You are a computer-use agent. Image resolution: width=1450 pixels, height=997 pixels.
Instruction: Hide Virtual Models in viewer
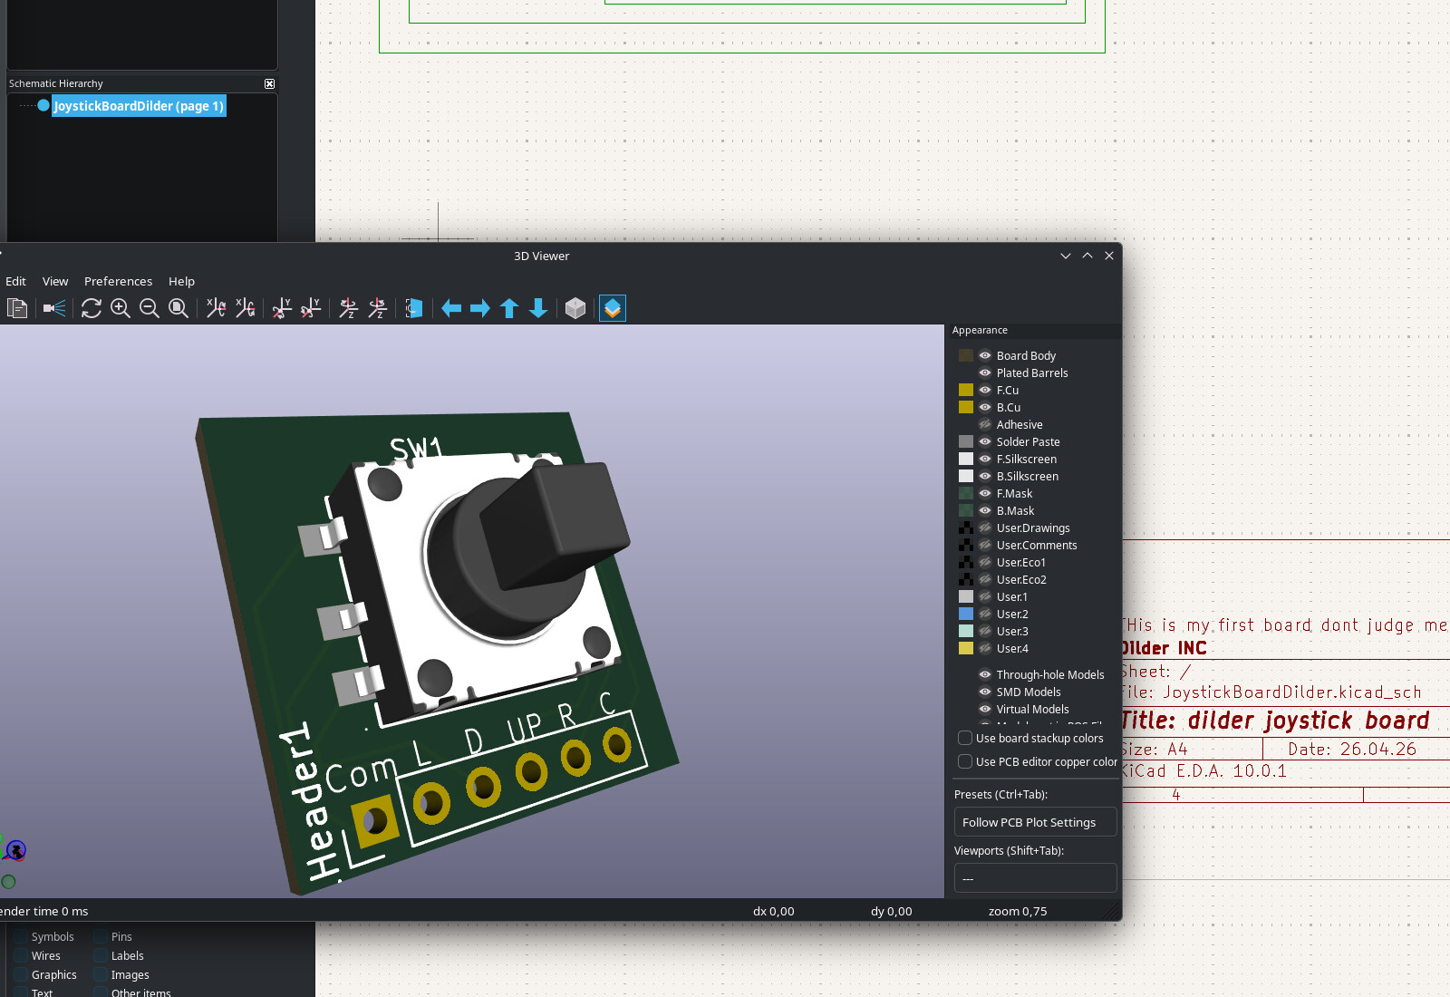pyautogui.click(x=985, y=709)
